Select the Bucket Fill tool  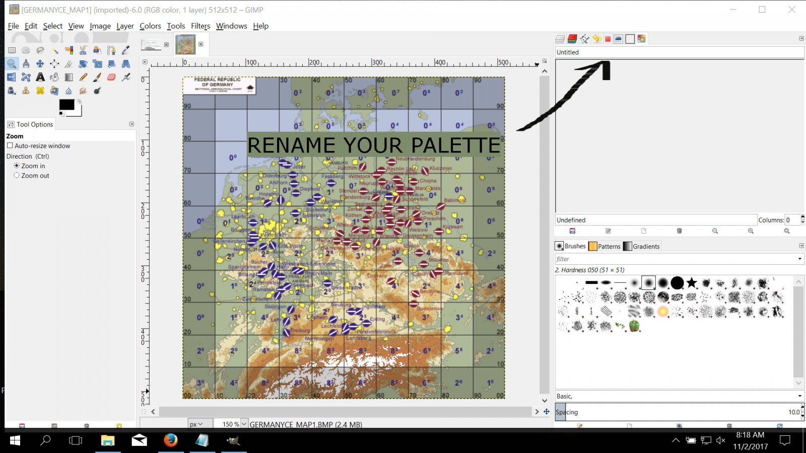[x=54, y=77]
